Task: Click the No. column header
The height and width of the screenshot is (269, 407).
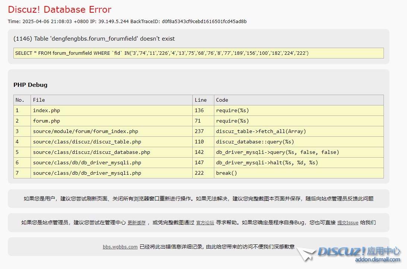Action: click(x=22, y=100)
